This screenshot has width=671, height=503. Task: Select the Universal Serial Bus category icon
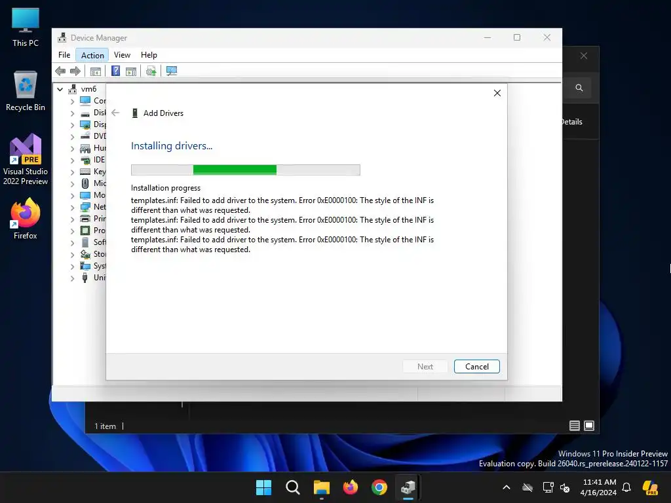[x=85, y=278]
